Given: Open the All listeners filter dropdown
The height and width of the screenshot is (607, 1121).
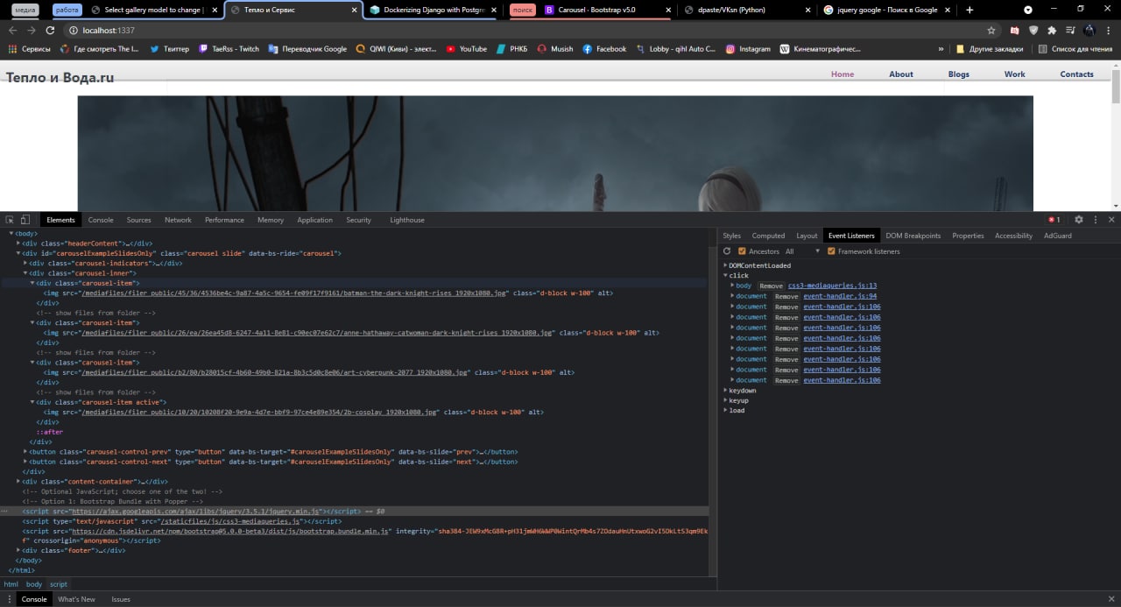Looking at the screenshot, I should coord(801,251).
